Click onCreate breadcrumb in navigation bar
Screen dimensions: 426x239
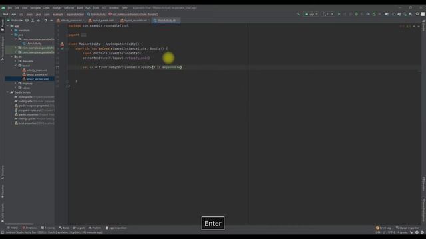point(133,14)
